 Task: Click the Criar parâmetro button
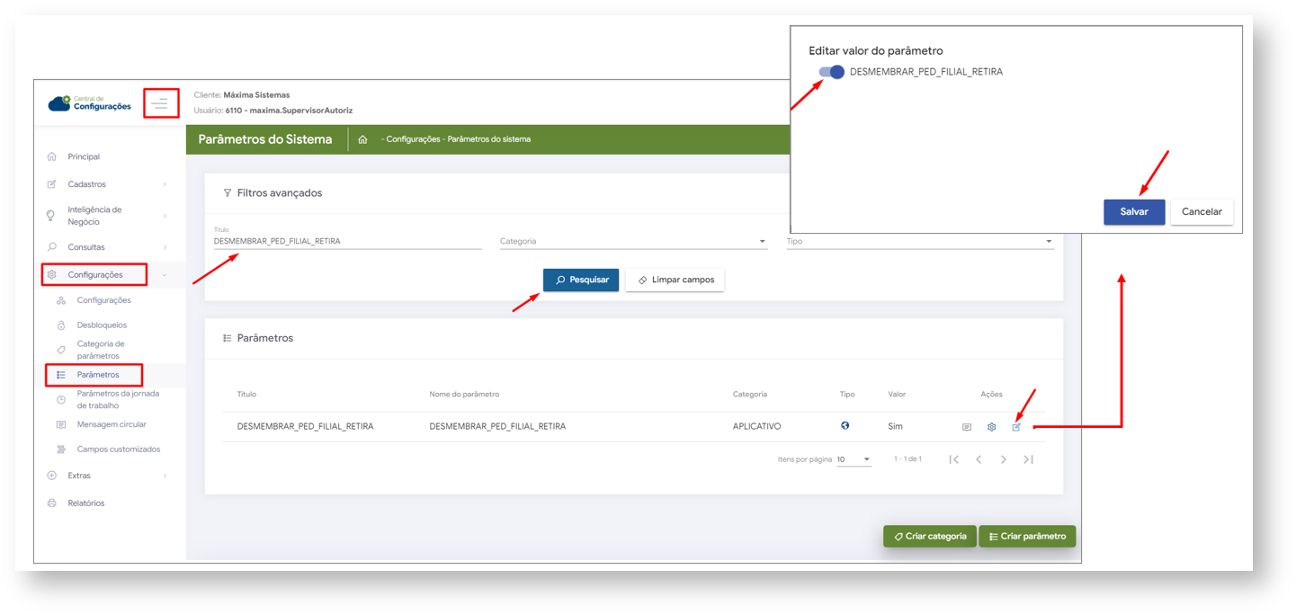coord(1027,536)
